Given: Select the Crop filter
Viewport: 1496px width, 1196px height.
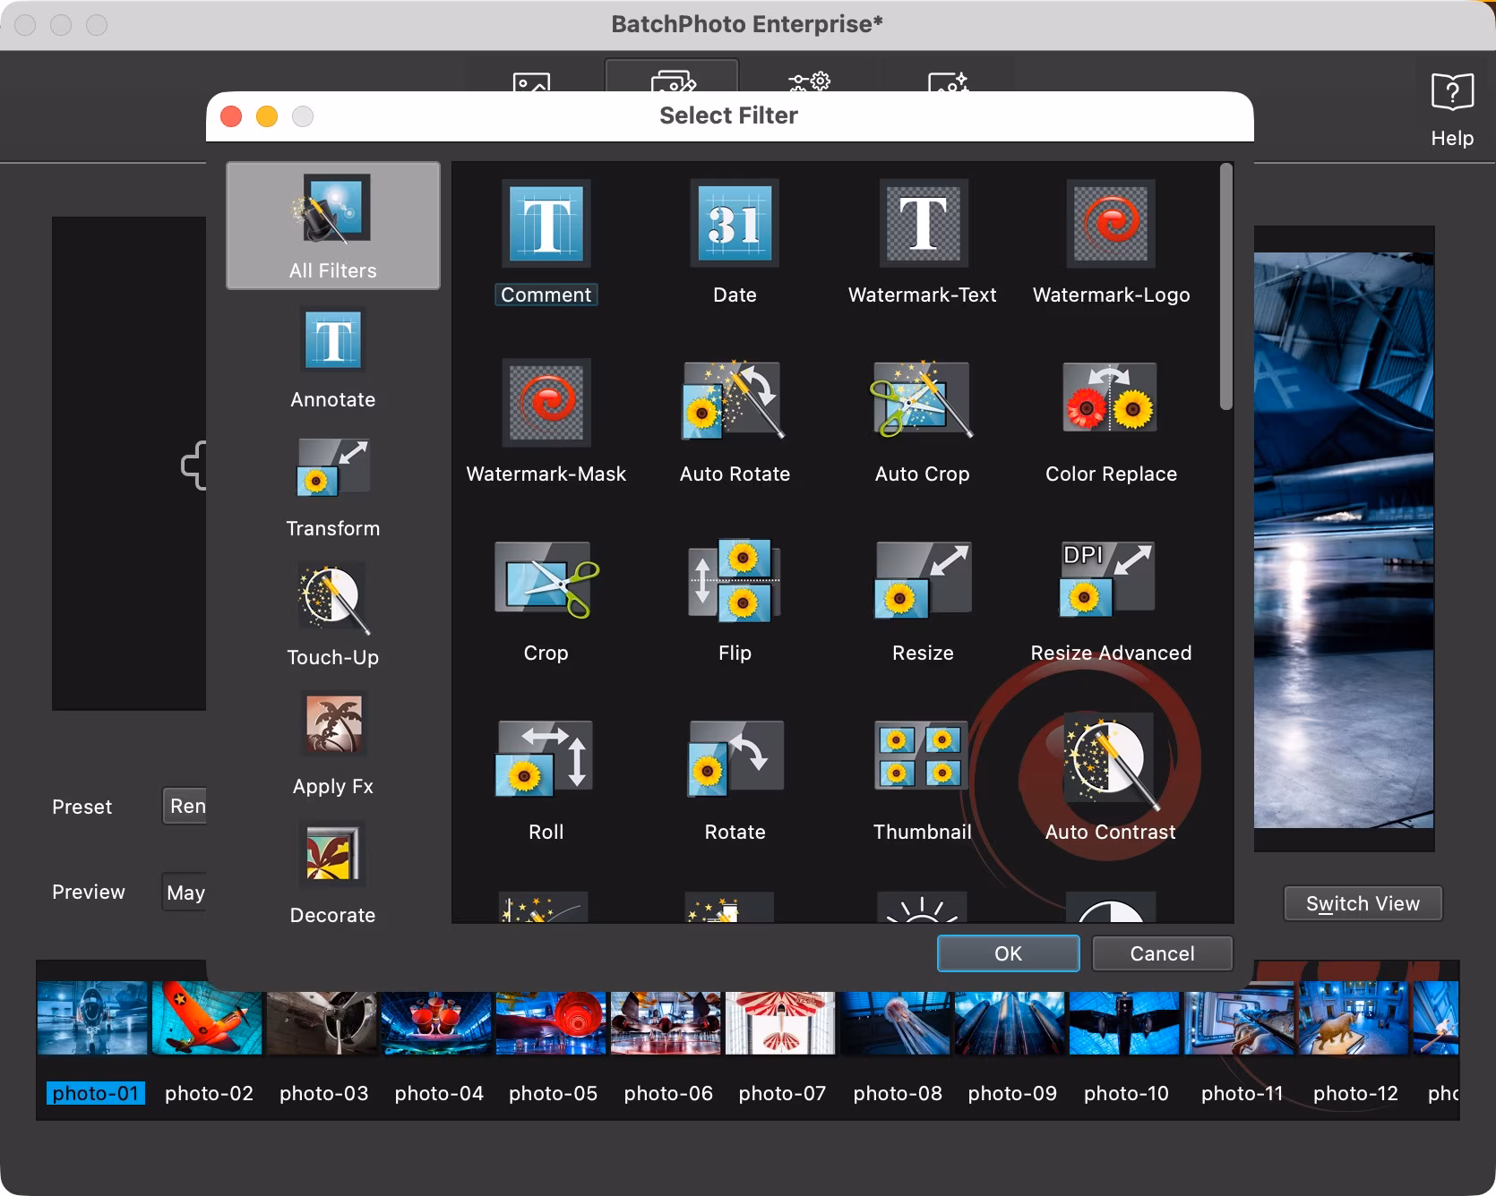Looking at the screenshot, I should (546, 580).
